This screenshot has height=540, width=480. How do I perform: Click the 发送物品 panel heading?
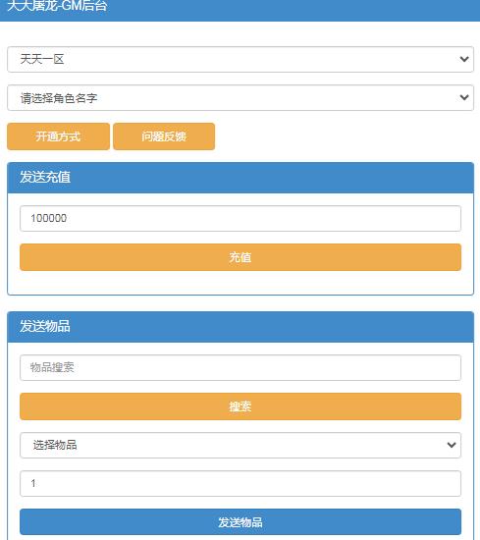(45, 326)
